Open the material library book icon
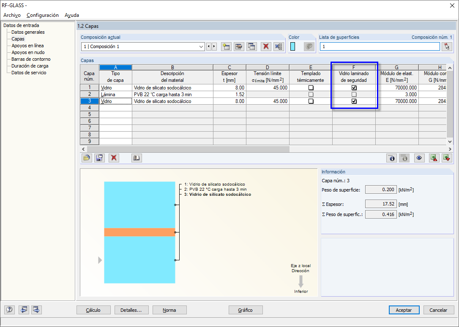 pyautogui.click(x=137, y=158)
